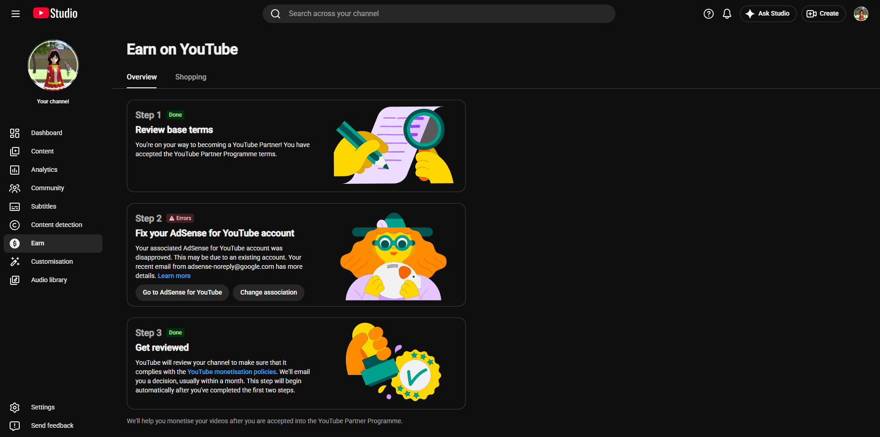880x437 pixels.
Task: Open the YouTube monetisation policies link
Action: point(232,372)
